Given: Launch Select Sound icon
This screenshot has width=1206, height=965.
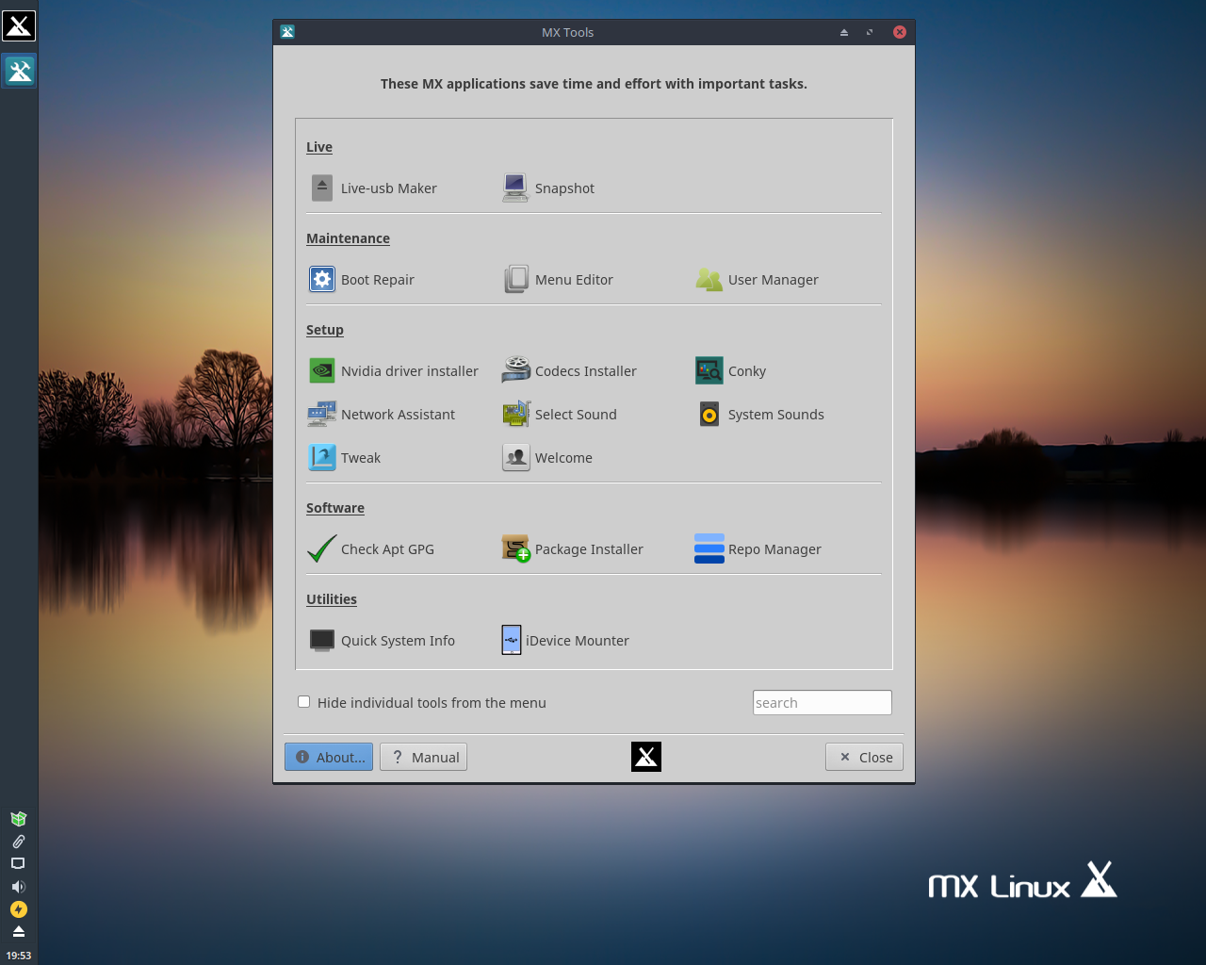Looking at the screenshot, I should pyautogui.click(x=516, y=415).
